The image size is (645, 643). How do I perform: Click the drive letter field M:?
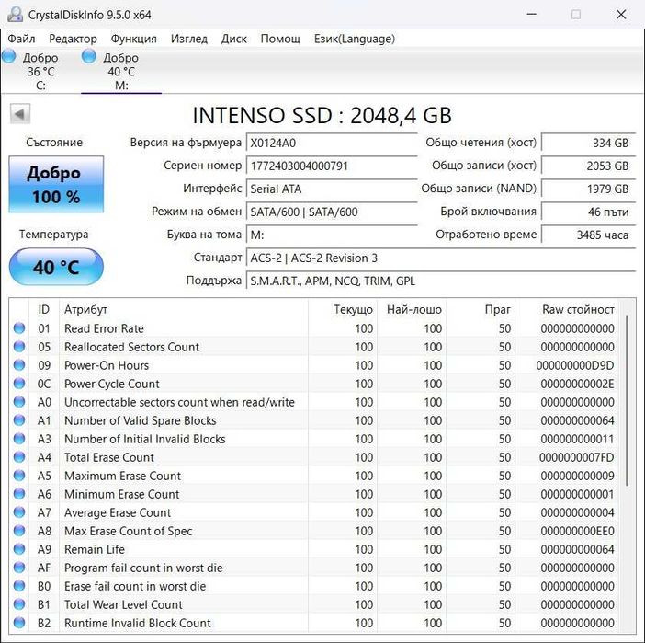click(x=332, y=235)
